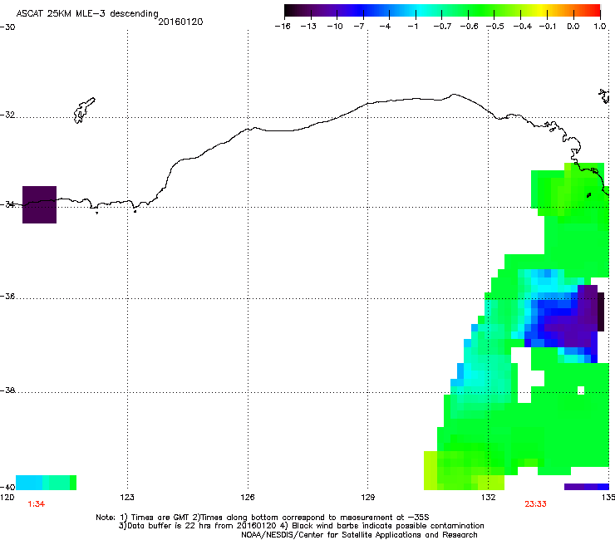
Task: Click the red time stamp 1:34
Action: click(36, 504)
